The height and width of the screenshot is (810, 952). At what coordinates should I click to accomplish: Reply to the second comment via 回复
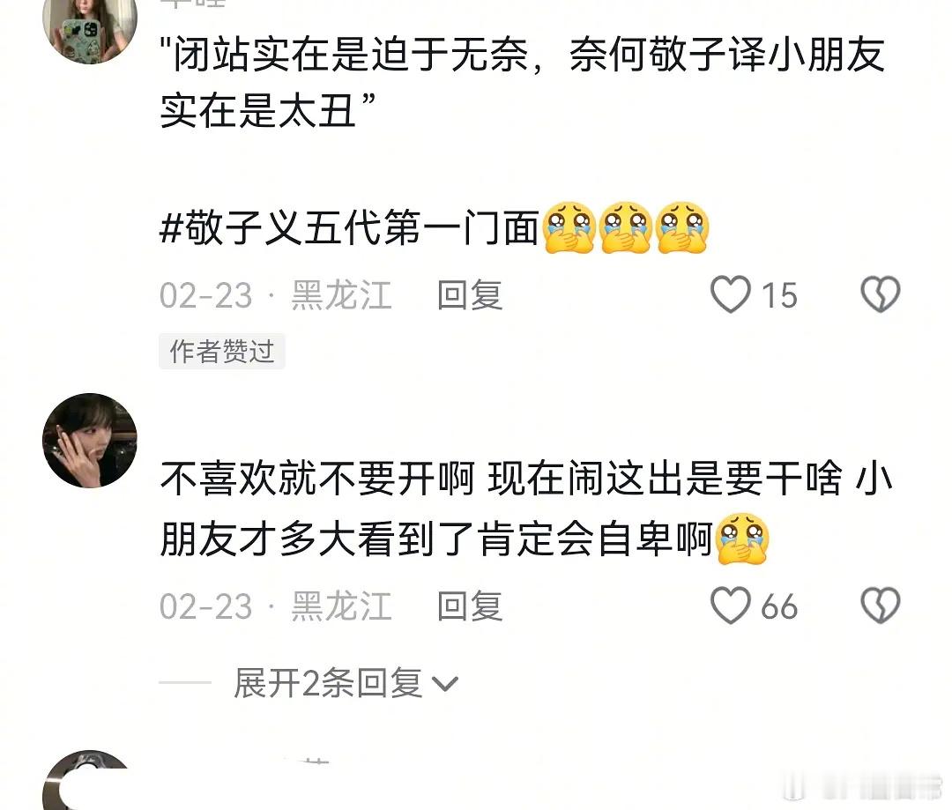coord(470,606)
